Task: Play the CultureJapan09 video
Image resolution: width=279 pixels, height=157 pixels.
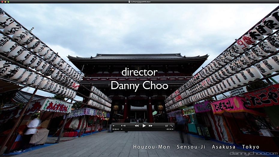Action: pyautogui.click(x=144, y=126)
